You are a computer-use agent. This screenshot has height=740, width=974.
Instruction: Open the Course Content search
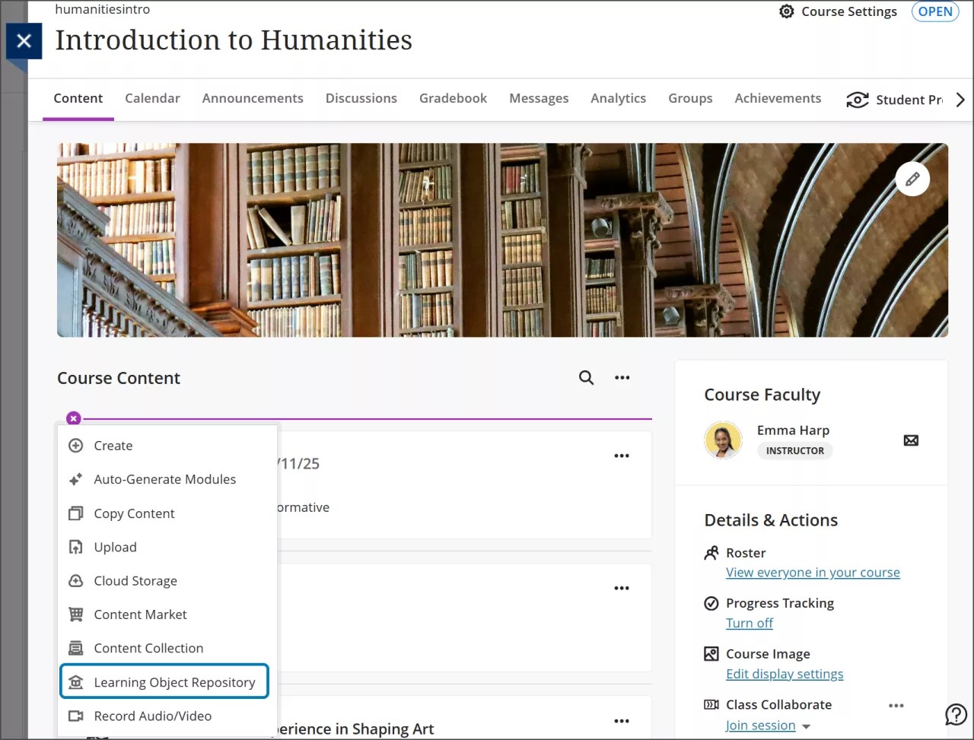(x=586, y=377)
